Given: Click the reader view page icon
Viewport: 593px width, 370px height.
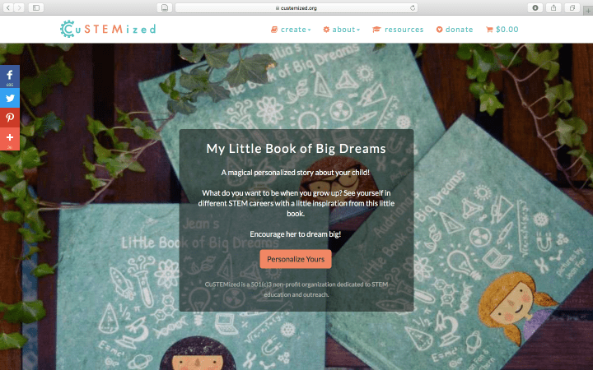Looking at the screenshot, I should coord(165,7).
